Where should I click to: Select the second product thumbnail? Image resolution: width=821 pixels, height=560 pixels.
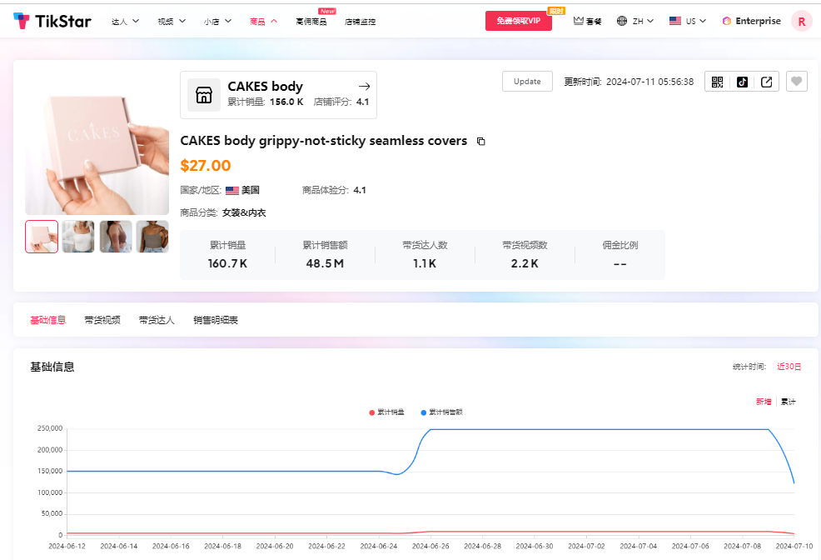[x=78, y=237]
